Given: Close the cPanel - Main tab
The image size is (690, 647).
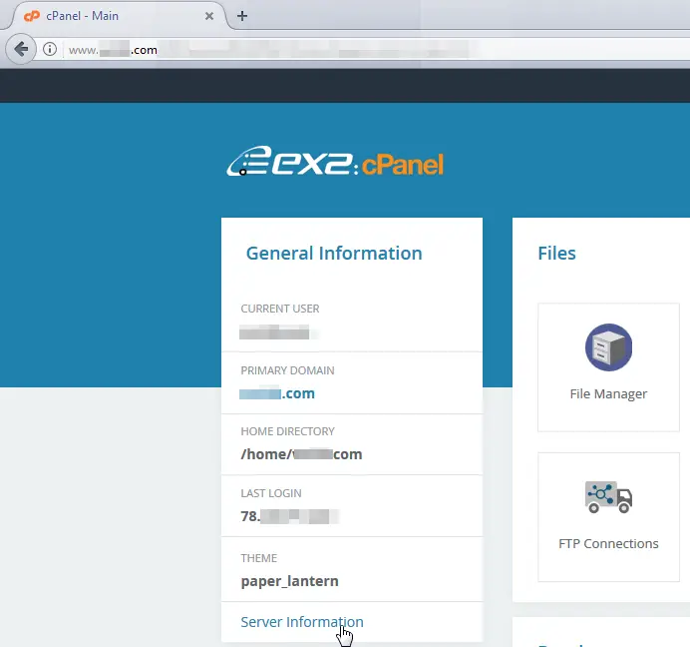Looking at the screenshot, I should [x=209, y=16].
